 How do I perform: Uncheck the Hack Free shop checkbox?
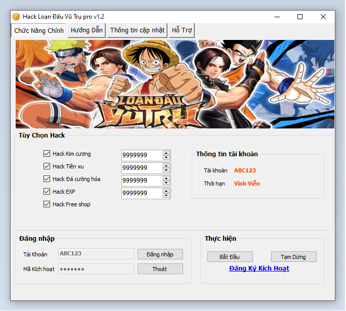47,204
